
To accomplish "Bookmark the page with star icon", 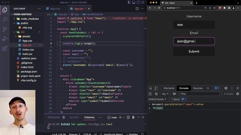I will tap(214, 8).
